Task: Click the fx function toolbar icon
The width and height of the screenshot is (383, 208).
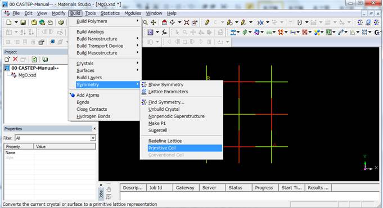Action: click(x=164, y=32)
